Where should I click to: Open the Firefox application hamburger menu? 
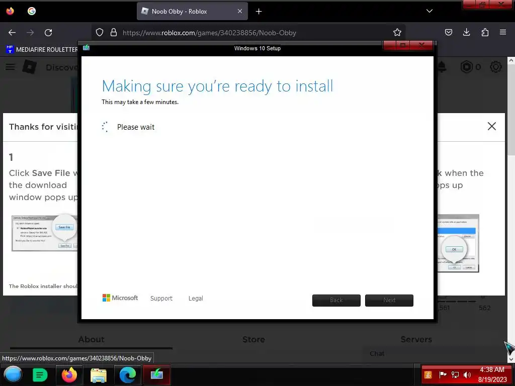pyautogui.click(x=503, y=32)
